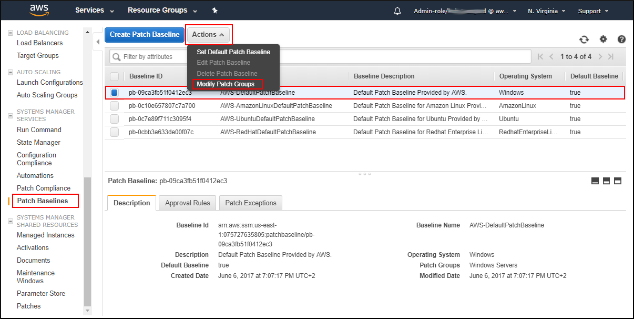Switch to the Approval Rules tab
The height and width of the screenshot is (319, 634).
tap(187, 202)
